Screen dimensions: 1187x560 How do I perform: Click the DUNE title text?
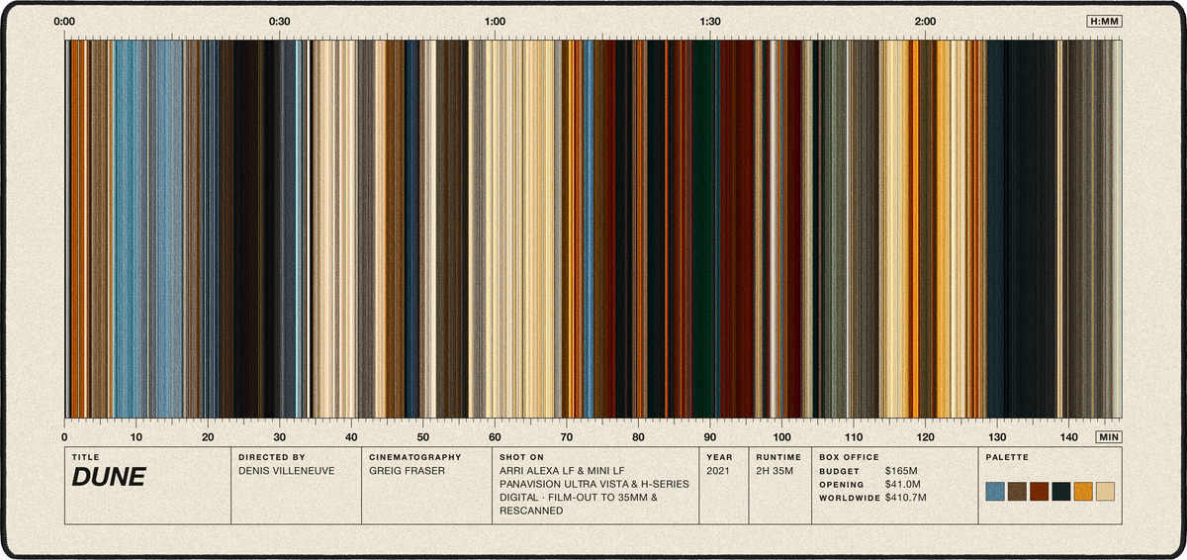pos(109,478)
